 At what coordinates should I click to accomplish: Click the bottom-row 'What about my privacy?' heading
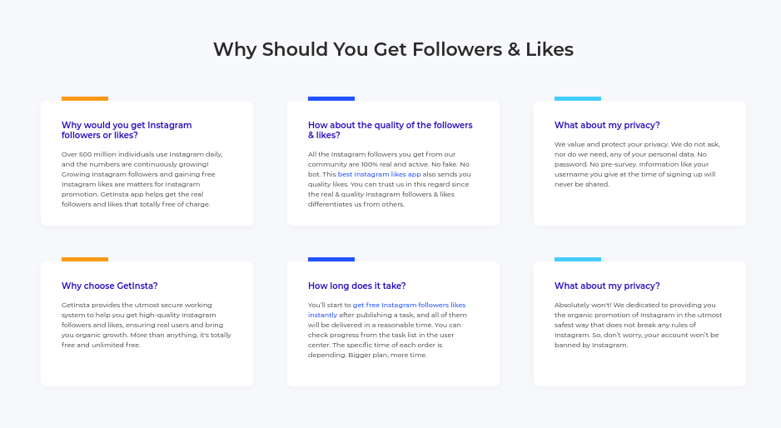click(607, 286)
